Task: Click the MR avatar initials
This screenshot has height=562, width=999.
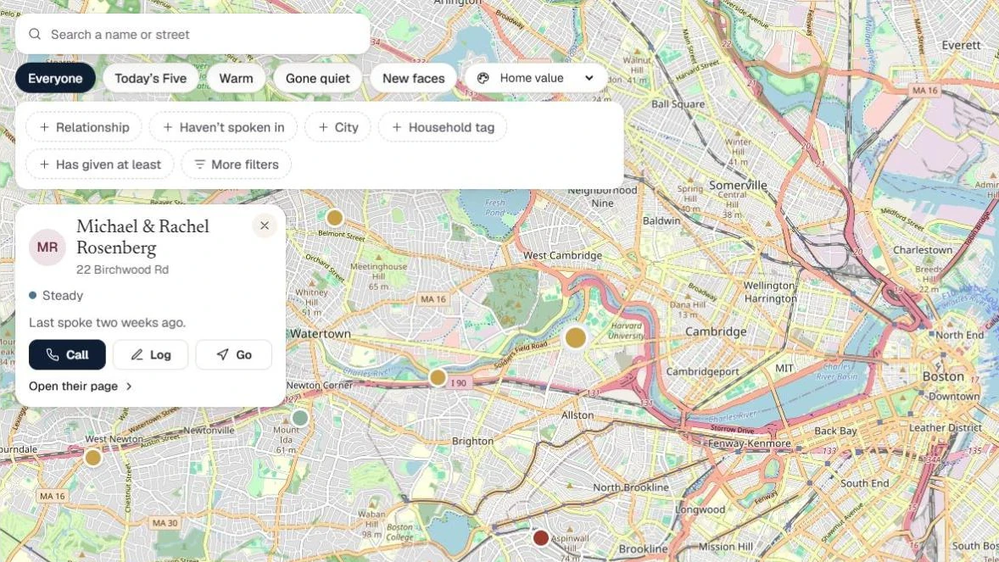Action: (47, 248)
